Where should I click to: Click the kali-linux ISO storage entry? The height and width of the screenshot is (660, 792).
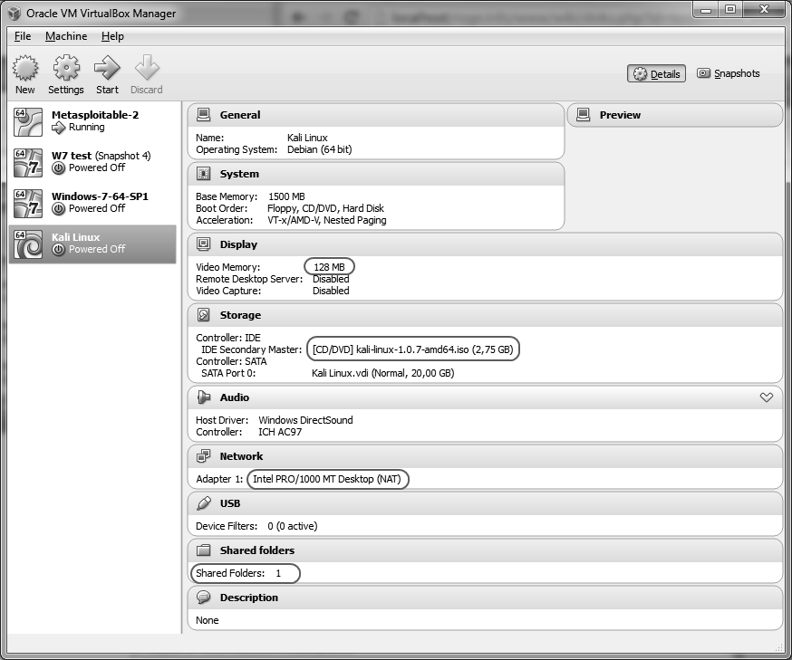(x=415, y=349)
